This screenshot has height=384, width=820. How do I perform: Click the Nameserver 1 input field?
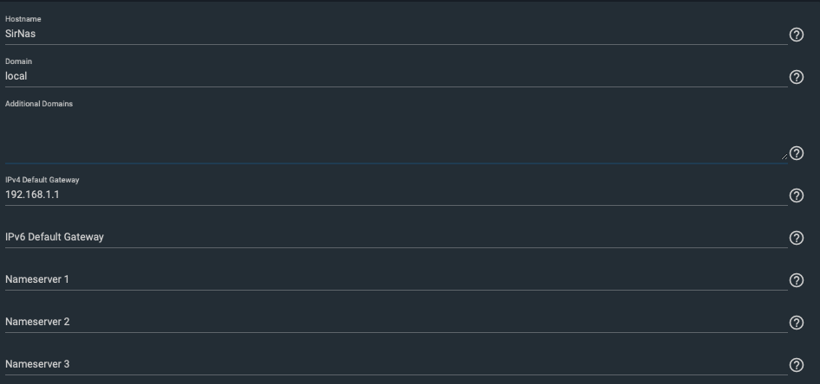click(x=396, y=279)
